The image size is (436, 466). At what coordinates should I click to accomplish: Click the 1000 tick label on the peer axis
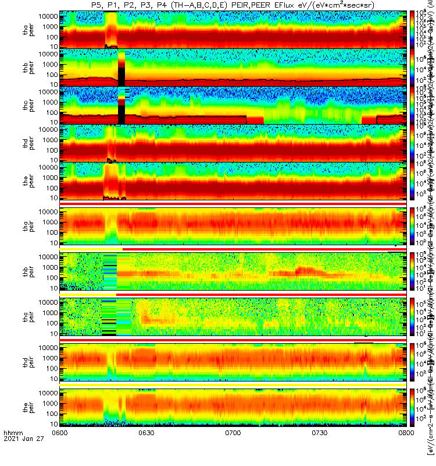point(50,178)
